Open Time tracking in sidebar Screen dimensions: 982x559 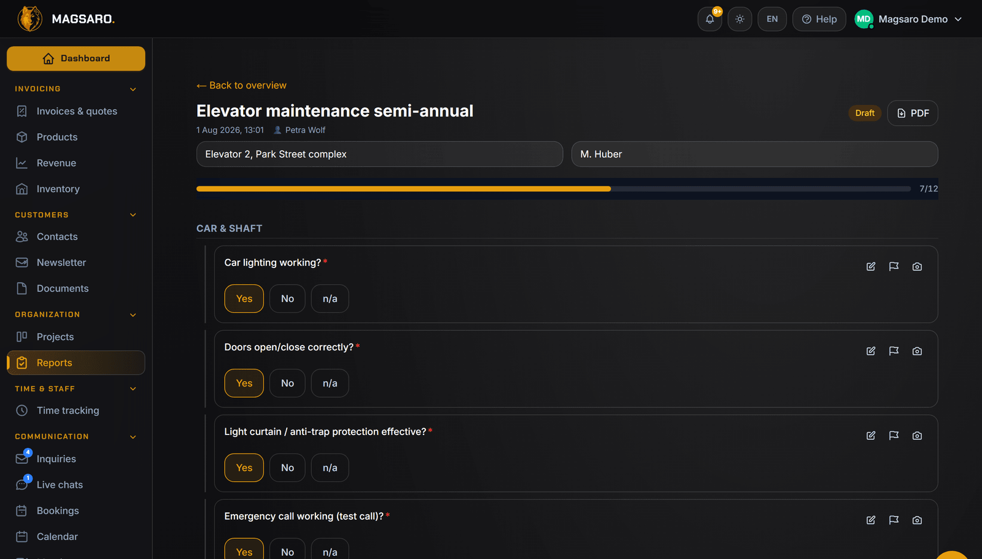76,411
